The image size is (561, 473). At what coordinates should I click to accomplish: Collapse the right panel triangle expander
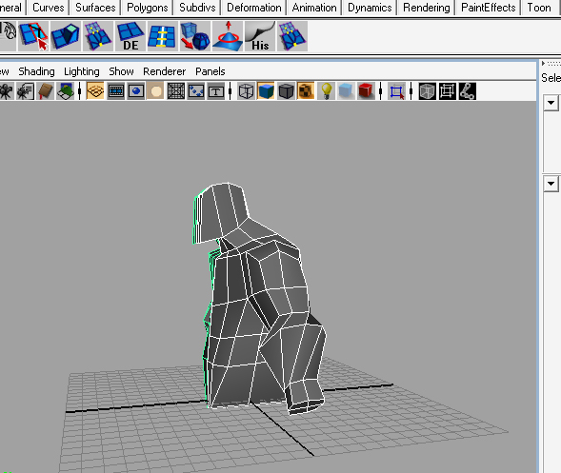pos(543,63)
